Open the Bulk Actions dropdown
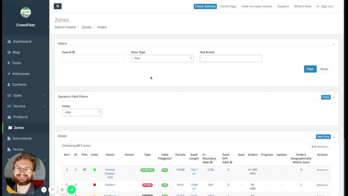The image size is (348, 196). [x=320, y=147]
